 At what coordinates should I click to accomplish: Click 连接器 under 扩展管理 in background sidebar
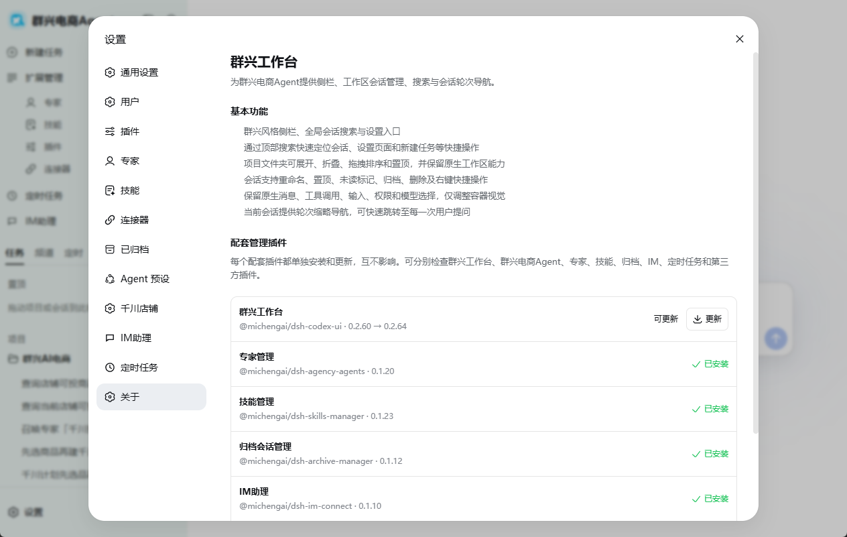[x=57, y=169]
